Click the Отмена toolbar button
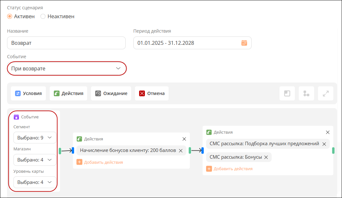342x198 pixels. pos(152,93)
